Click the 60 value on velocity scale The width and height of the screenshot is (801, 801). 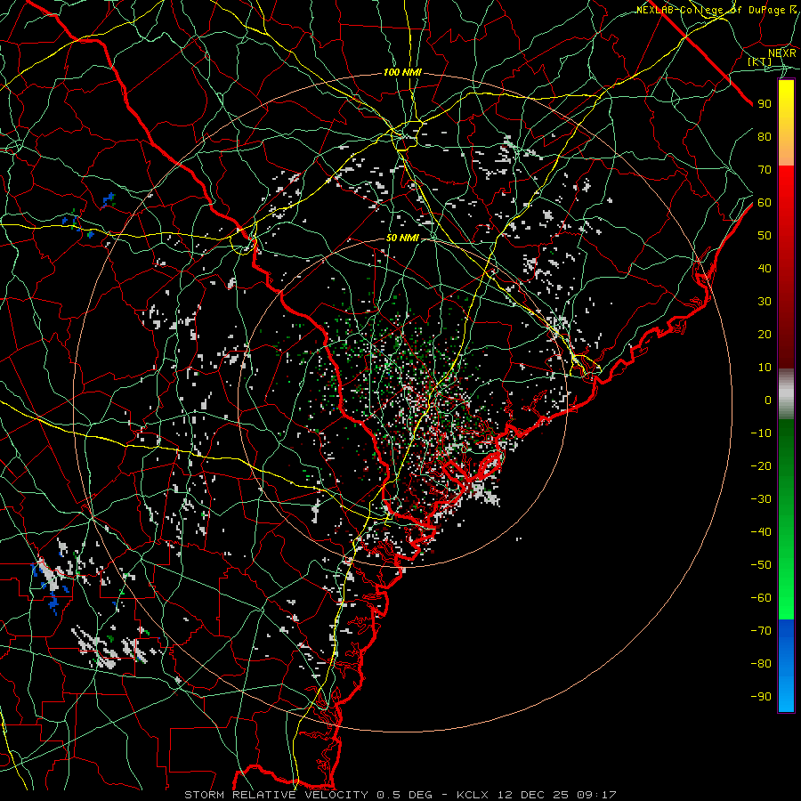coord(765,203)
